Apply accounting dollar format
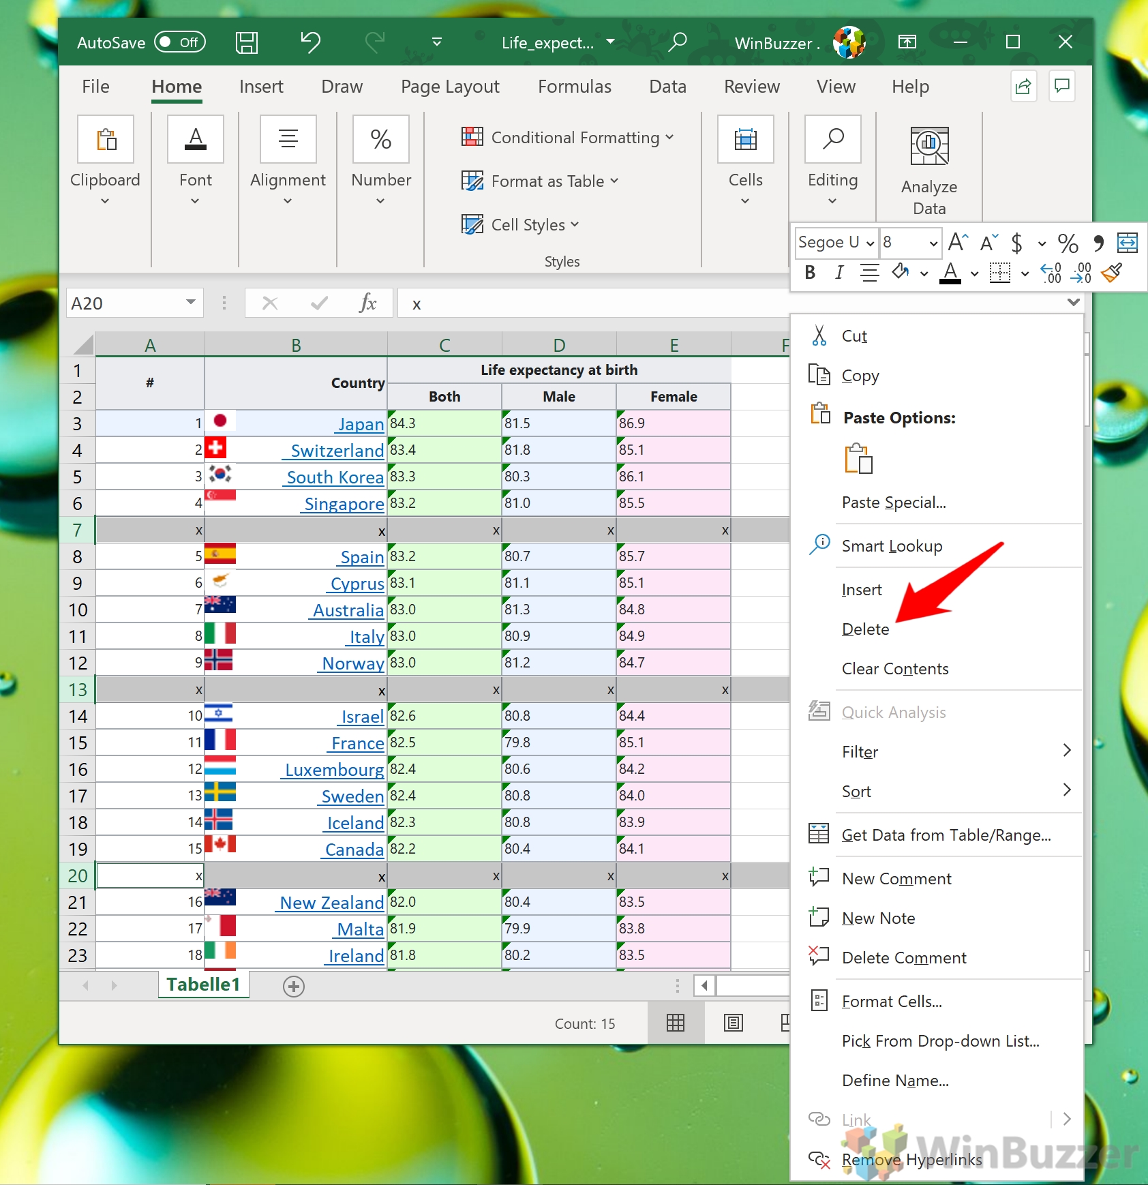1148x1185 pixels. point(1016,242)
